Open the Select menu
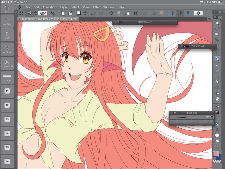Image resolution: width=225 pixels, height=169 pixels. click(75, 7)
